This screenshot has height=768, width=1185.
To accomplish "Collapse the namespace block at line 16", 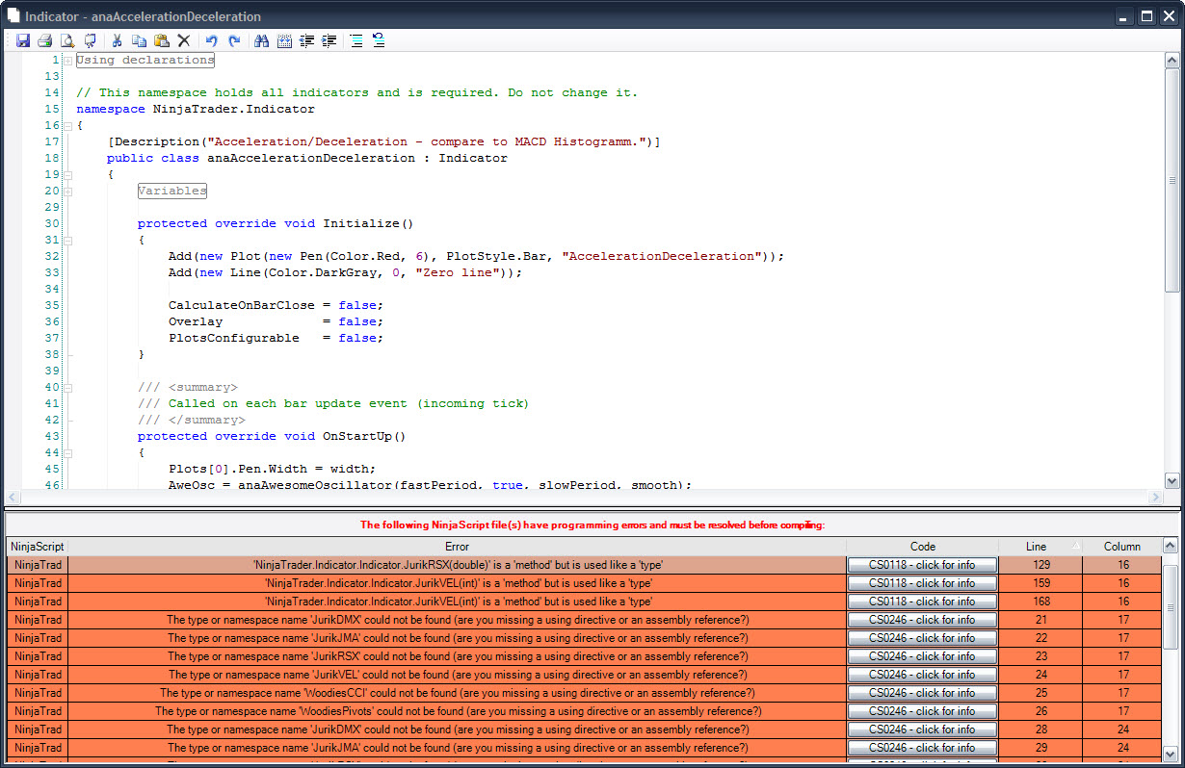I will [x=68, y=125].
